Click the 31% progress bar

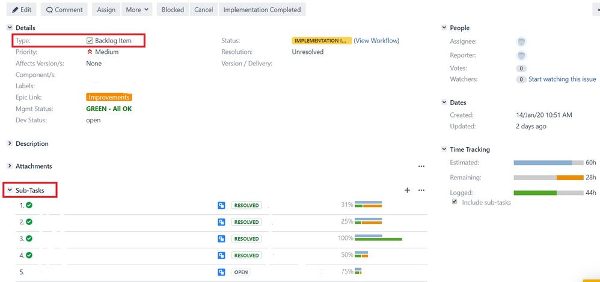[368, 204]
